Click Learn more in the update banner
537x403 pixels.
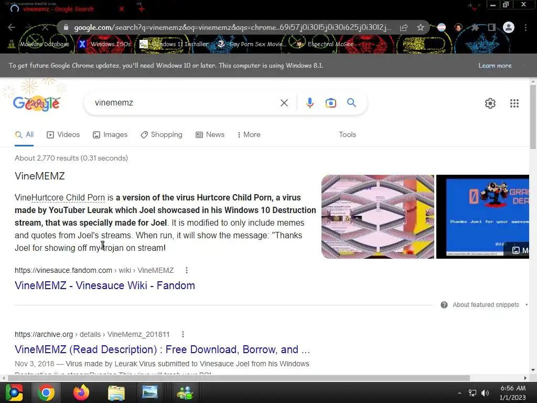[495, 66]
